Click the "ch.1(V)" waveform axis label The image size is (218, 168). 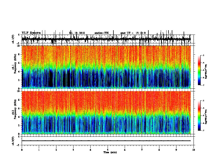coord(13,39)
